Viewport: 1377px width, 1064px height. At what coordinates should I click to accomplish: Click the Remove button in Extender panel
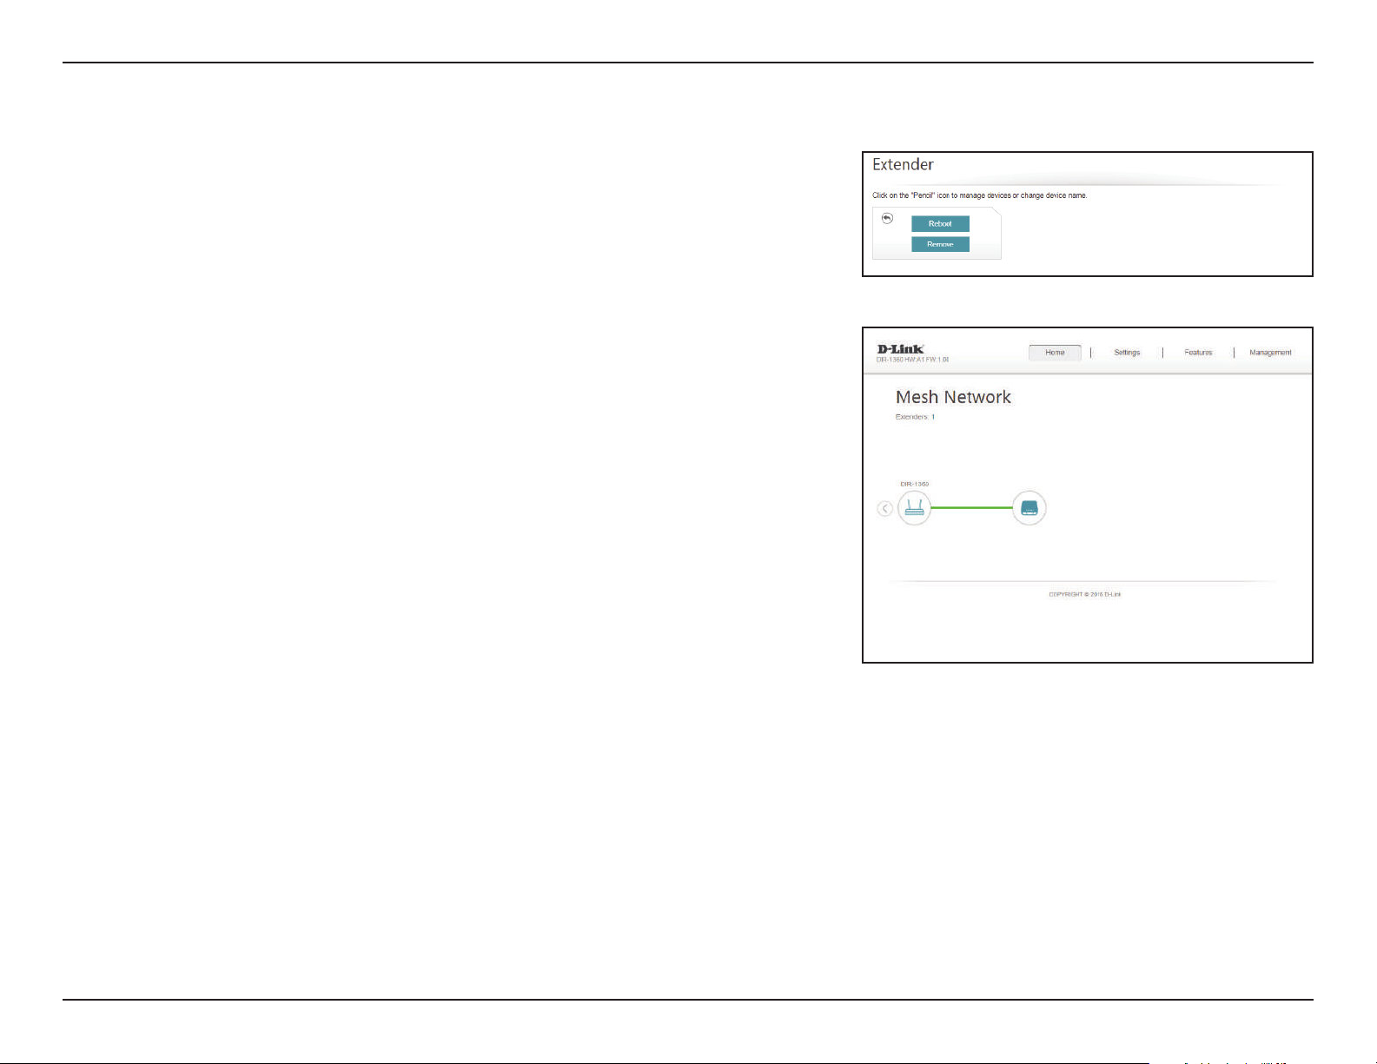pos(940,244)
